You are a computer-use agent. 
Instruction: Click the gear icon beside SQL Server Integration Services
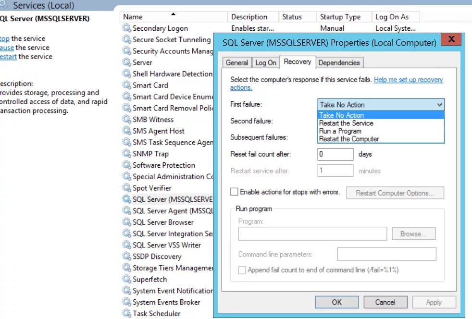126,233
